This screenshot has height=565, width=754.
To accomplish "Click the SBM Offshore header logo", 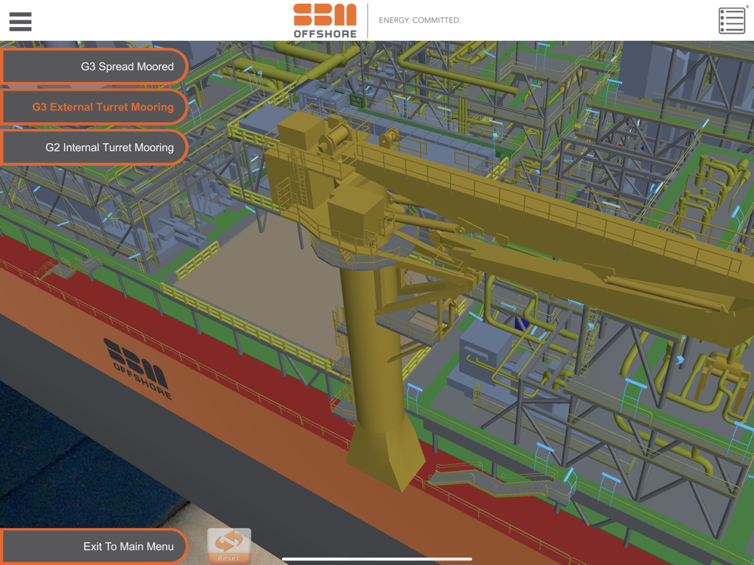I will point(325,20).
